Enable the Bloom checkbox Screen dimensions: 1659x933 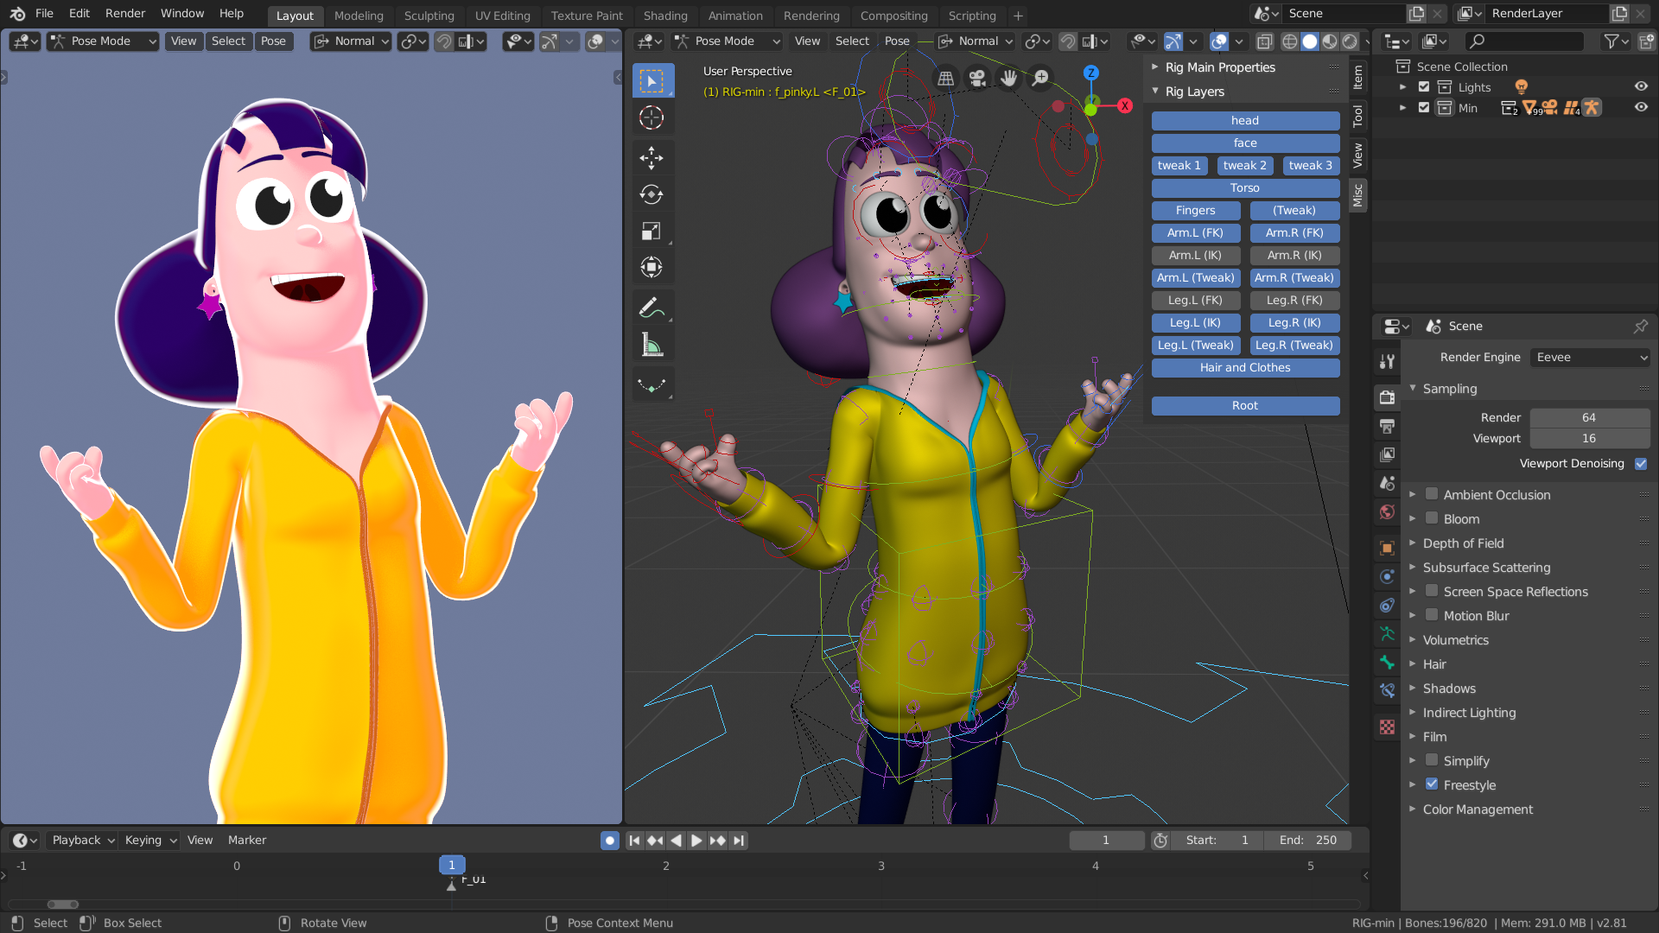pos(1432,518)
